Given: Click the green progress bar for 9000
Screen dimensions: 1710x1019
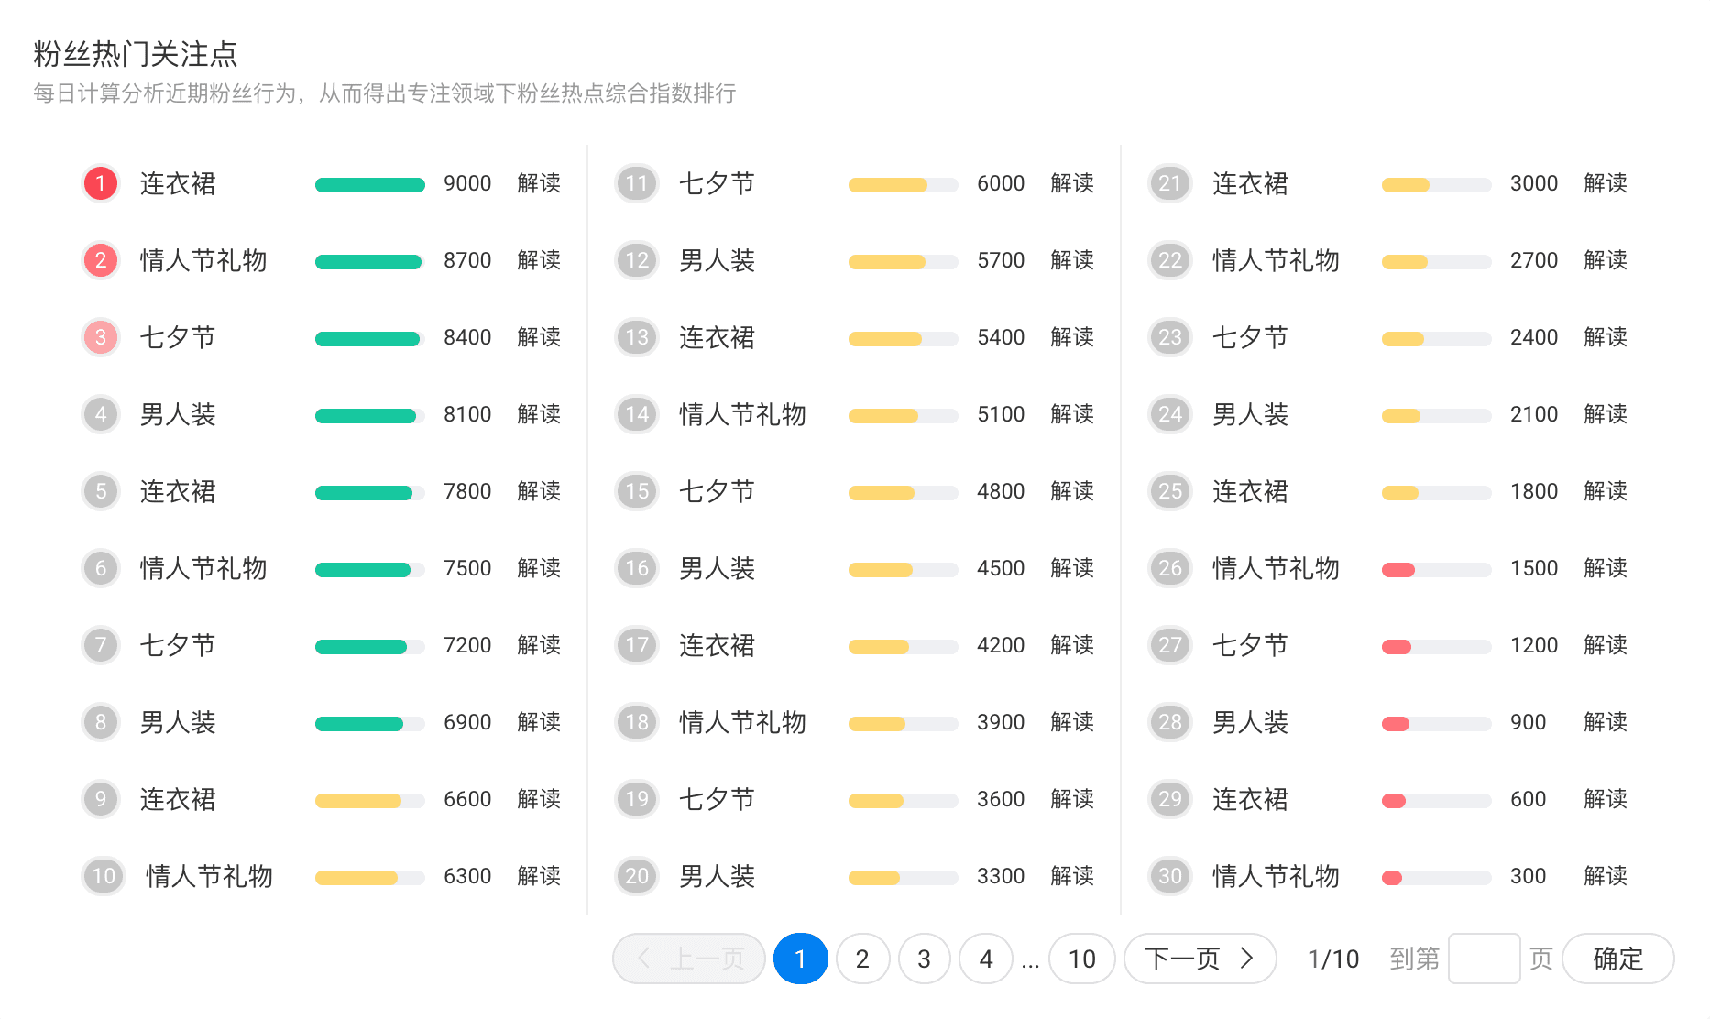Looking at the screenshot, I should [x=369, y=185].
